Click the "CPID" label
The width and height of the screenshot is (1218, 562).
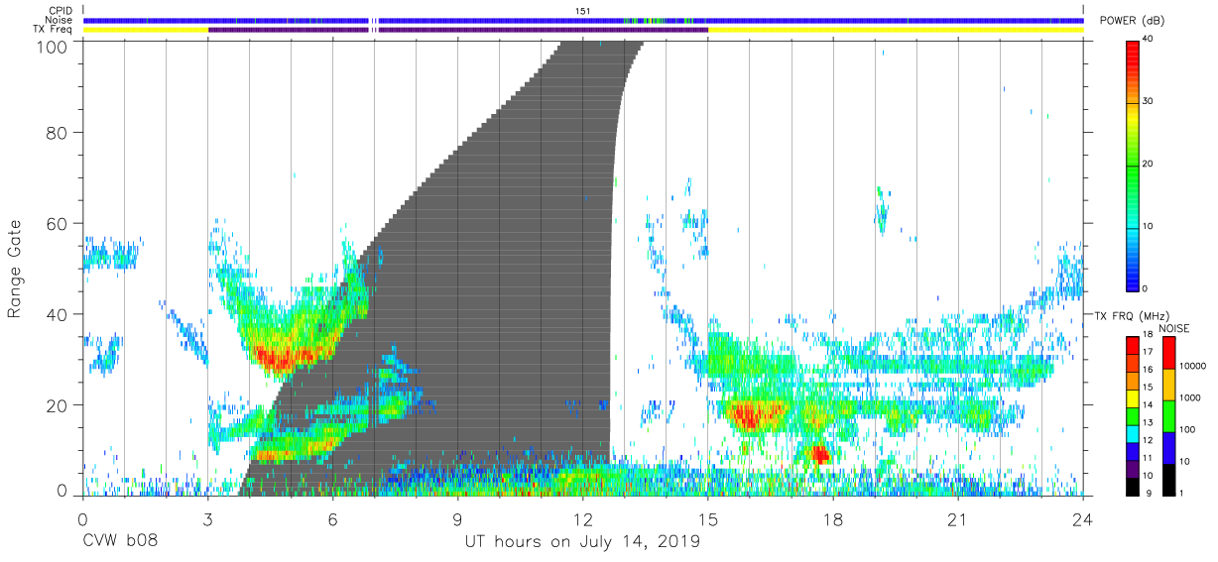pos(61,11)
